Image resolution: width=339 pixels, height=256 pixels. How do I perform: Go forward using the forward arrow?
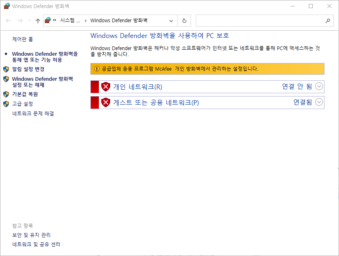pyautogui.click(x=20, y=21)
